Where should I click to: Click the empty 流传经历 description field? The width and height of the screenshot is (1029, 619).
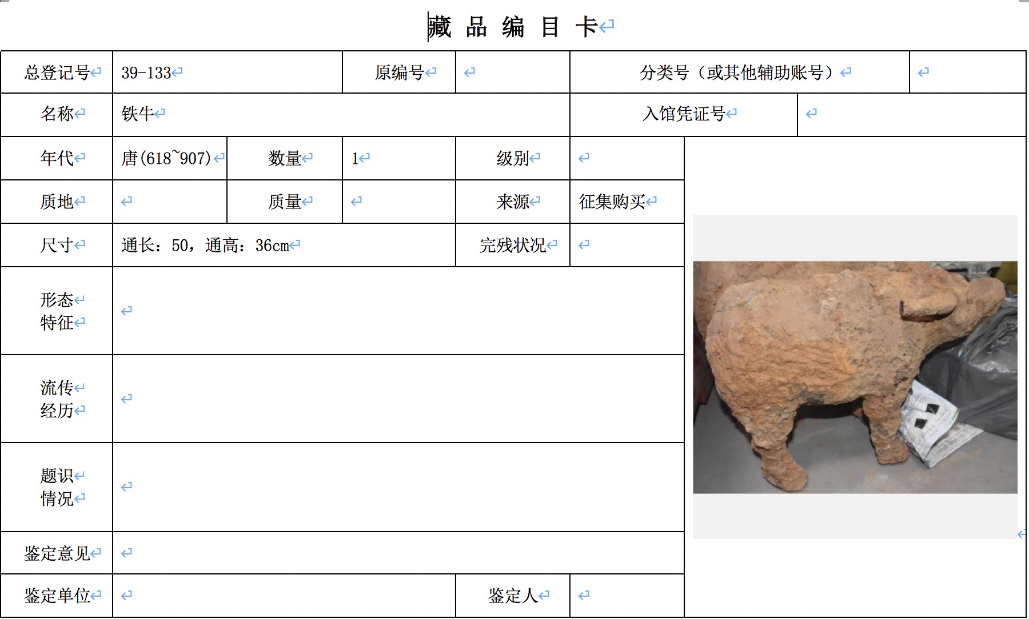tap(398, 399)
